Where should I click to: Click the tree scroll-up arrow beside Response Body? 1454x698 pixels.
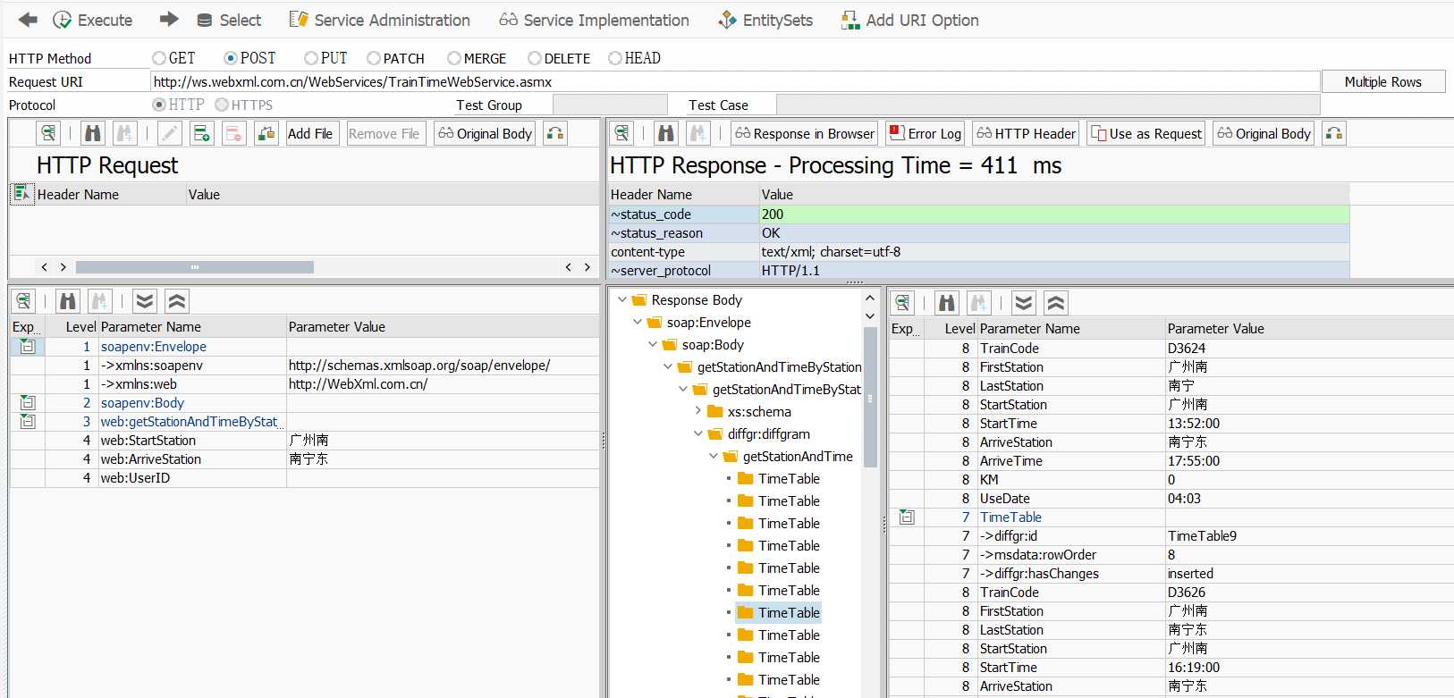click(x=869, y=299)
